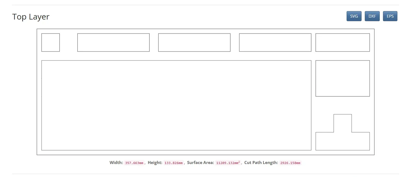Download the Top Layer as DXF
The width and height of the screenshot is (418, 177).
click(372, 16)
